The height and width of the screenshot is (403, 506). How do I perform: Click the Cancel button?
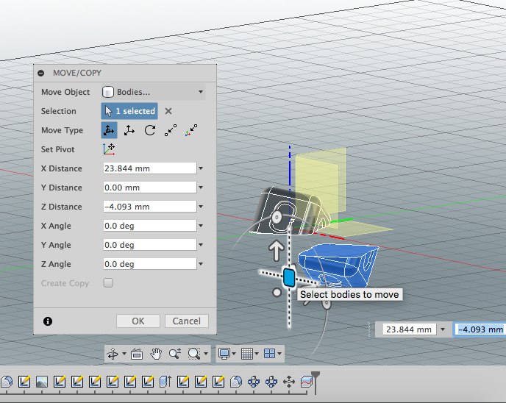click(x=187, y=321)
